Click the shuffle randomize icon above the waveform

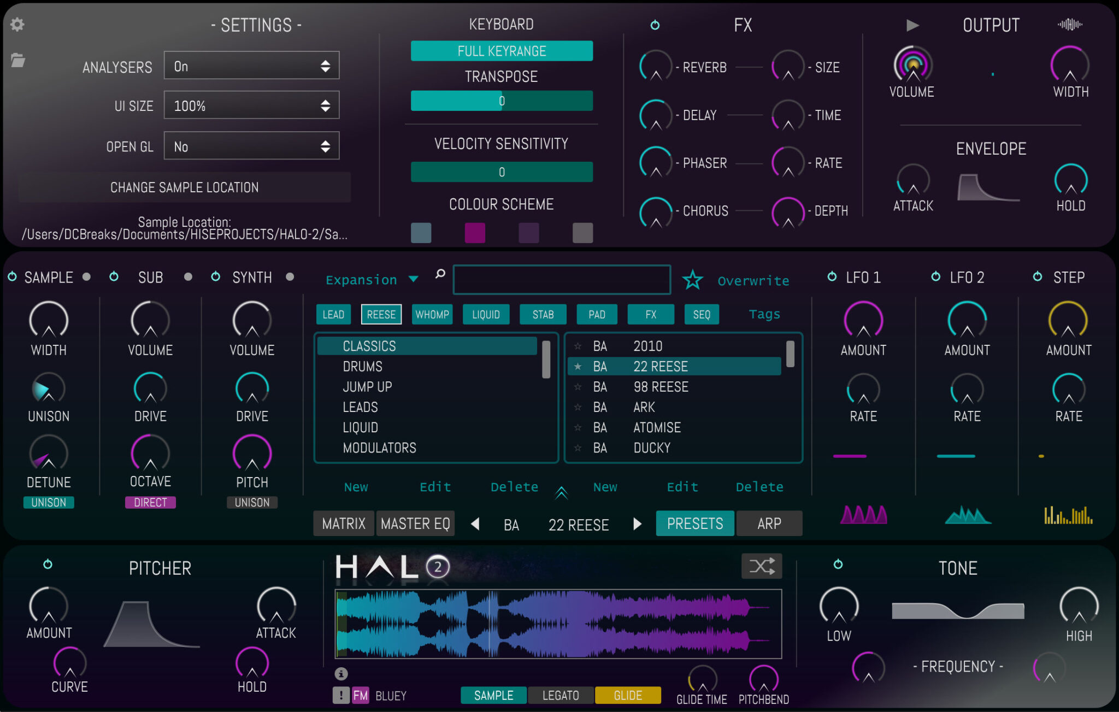762,566
